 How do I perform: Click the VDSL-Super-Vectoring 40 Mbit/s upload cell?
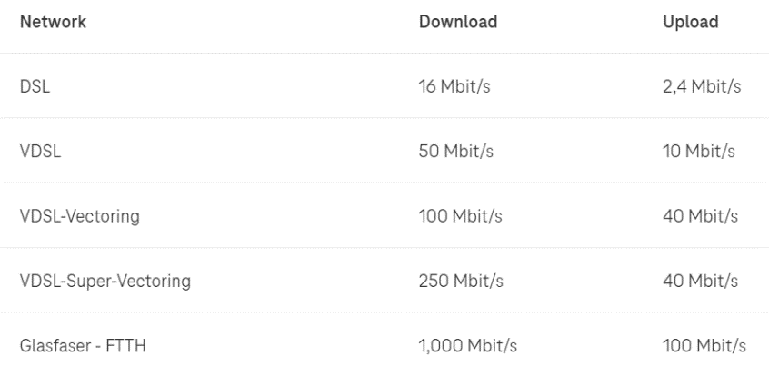click(700, 281)
